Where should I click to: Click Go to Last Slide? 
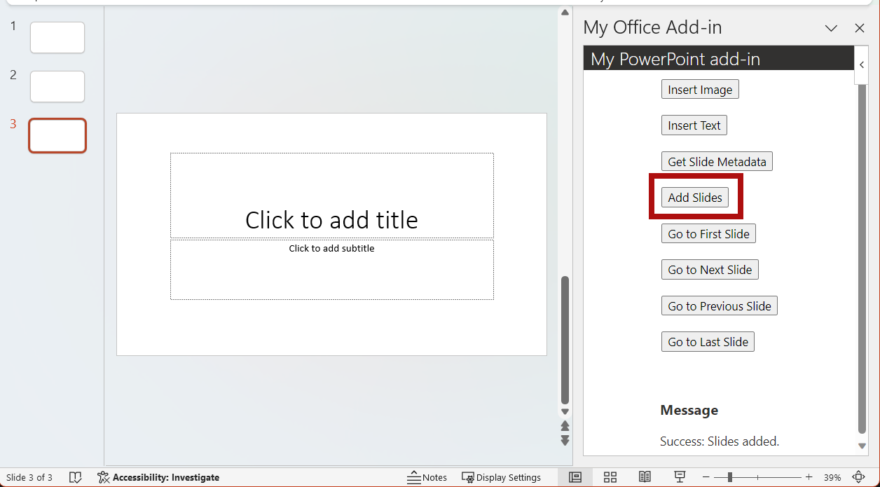pos(708,341)
